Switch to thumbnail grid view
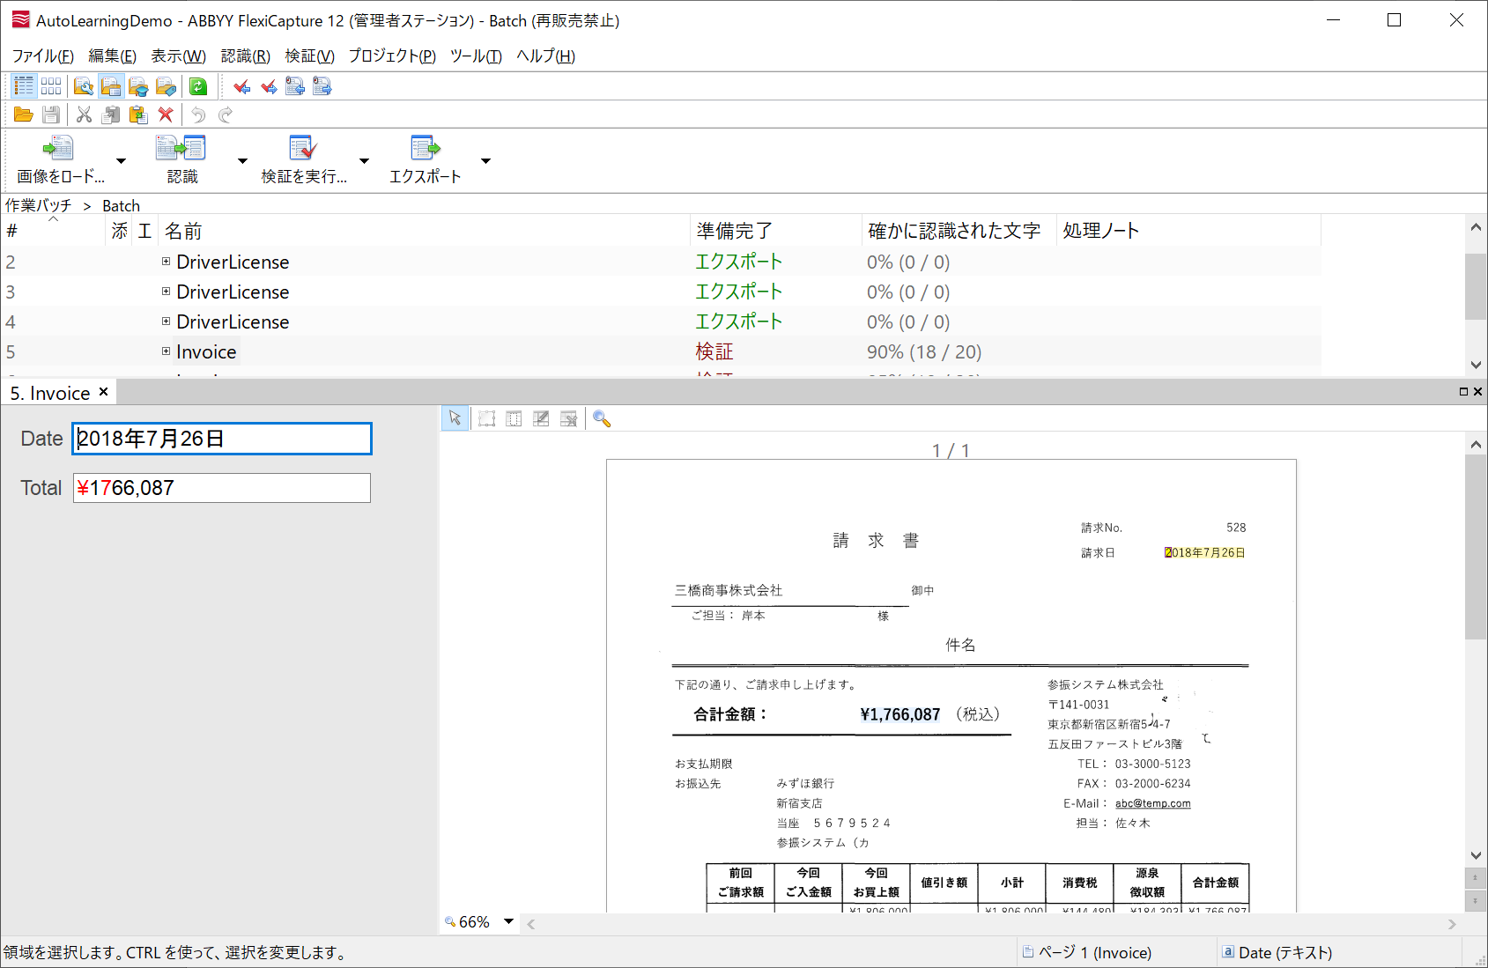Screen dimensions: 1488x968 [x=51, y=86]
